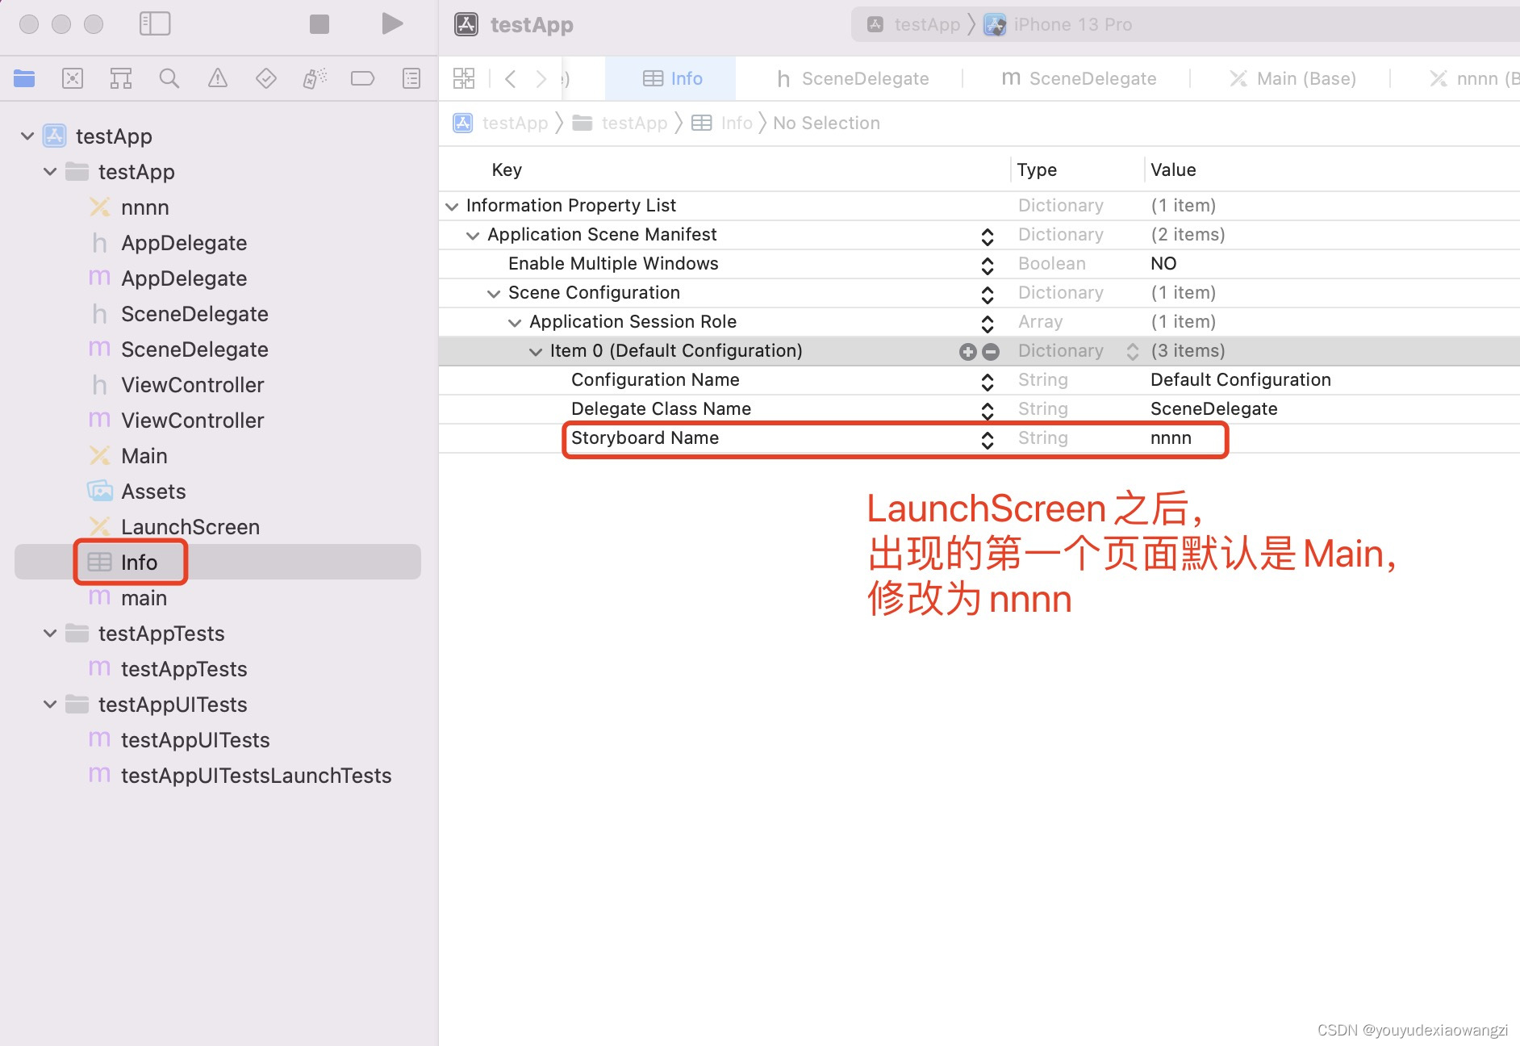Open testAppUITestsLaunchTests file
1520x1046 pixels.
tap(256, 776)
